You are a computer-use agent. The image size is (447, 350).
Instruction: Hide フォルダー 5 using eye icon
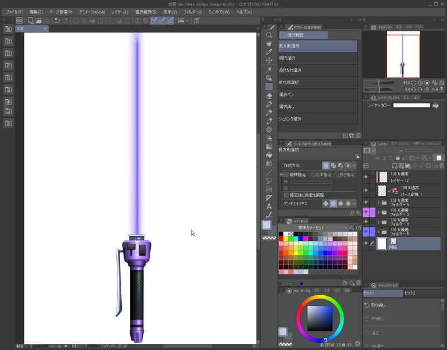366,231
